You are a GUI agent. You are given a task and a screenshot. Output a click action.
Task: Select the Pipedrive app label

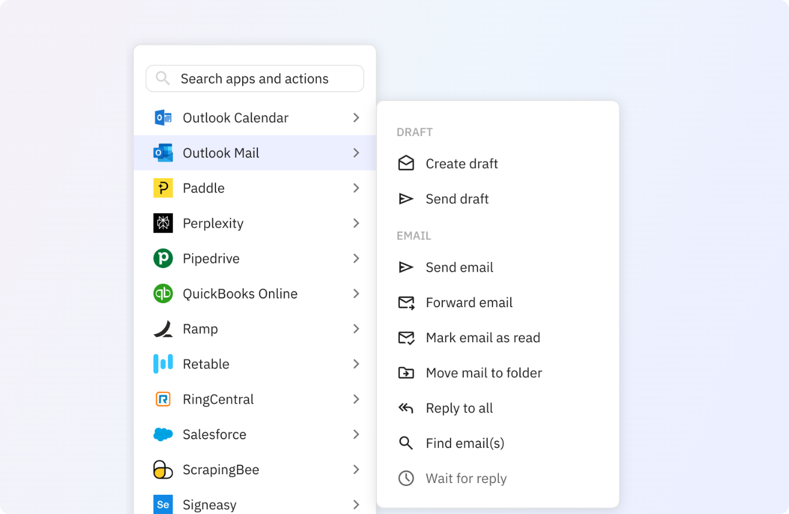(x=211, y=258)
